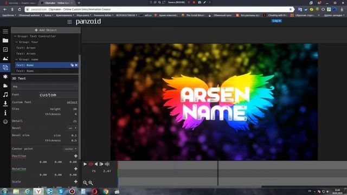
Task: Click the timeline playhead marker
Action: tap(218, 173)
